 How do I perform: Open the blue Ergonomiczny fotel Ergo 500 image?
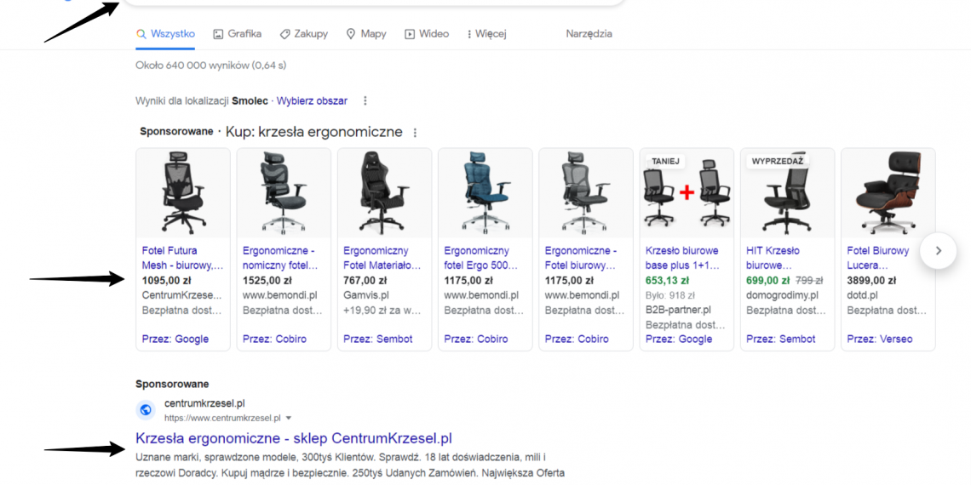[485, 194]
